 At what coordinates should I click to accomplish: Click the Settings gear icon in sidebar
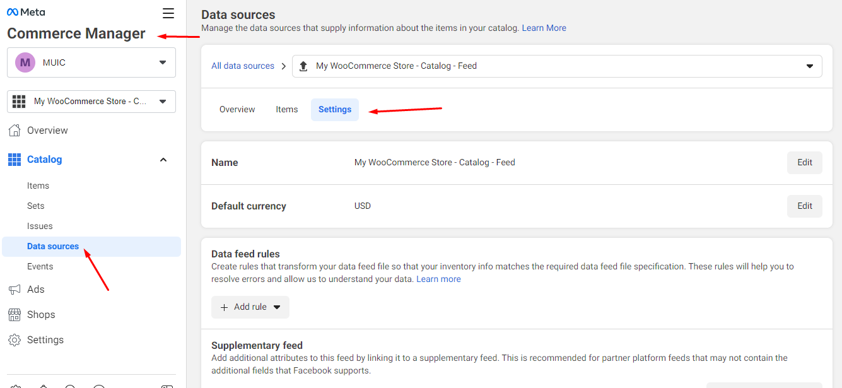[15, 340]
